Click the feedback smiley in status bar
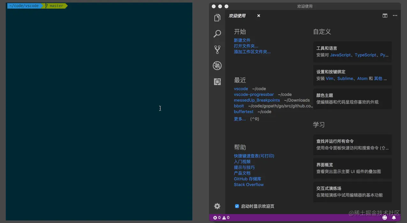This screenshot has height=223, width=407. coord(385,218)
